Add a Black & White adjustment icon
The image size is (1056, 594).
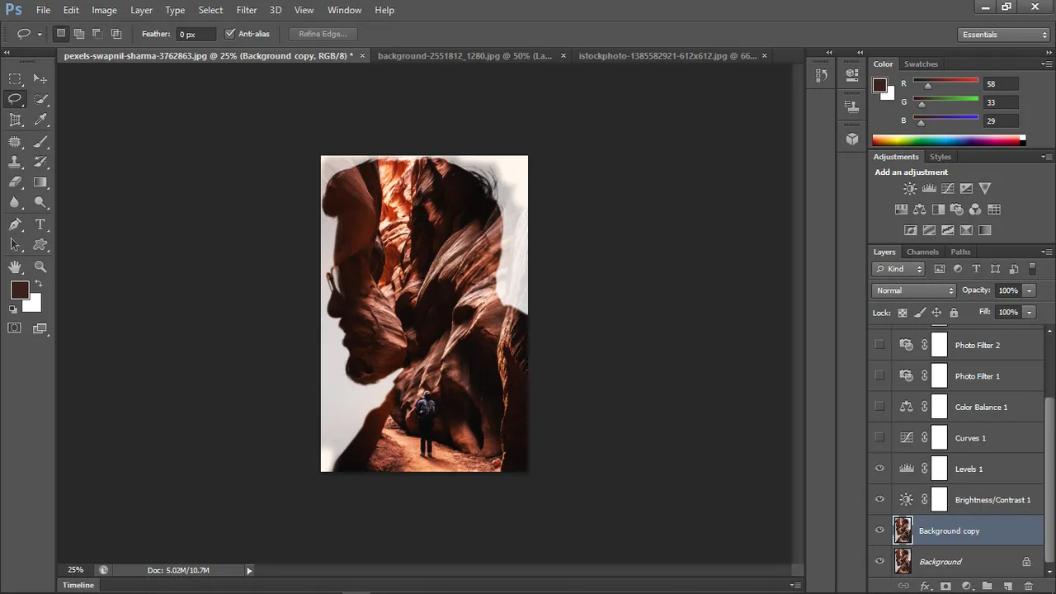tap(938, 210)
